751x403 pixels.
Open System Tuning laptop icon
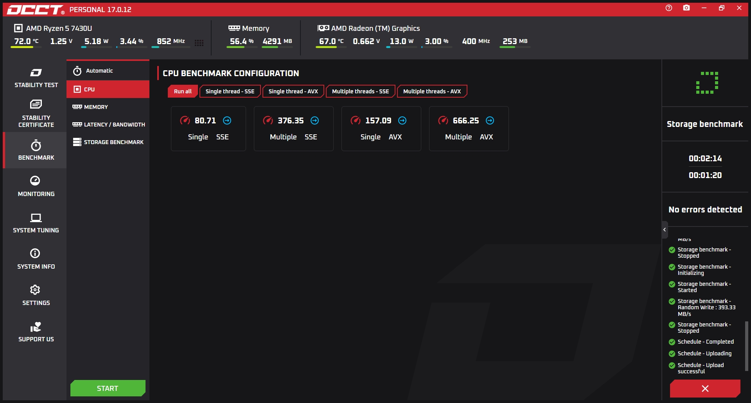(36, 218)
